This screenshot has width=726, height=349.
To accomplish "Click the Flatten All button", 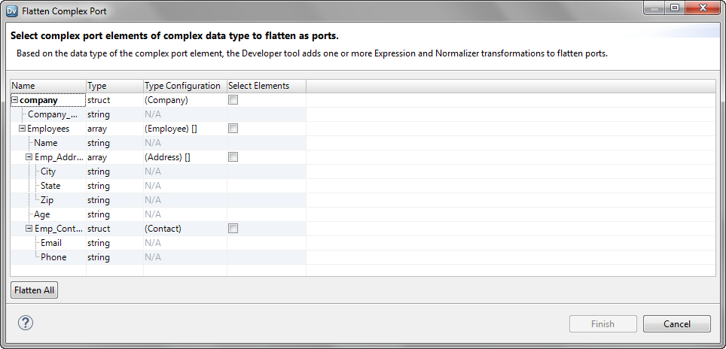I will pyautogui.click(x=34, y=290).
